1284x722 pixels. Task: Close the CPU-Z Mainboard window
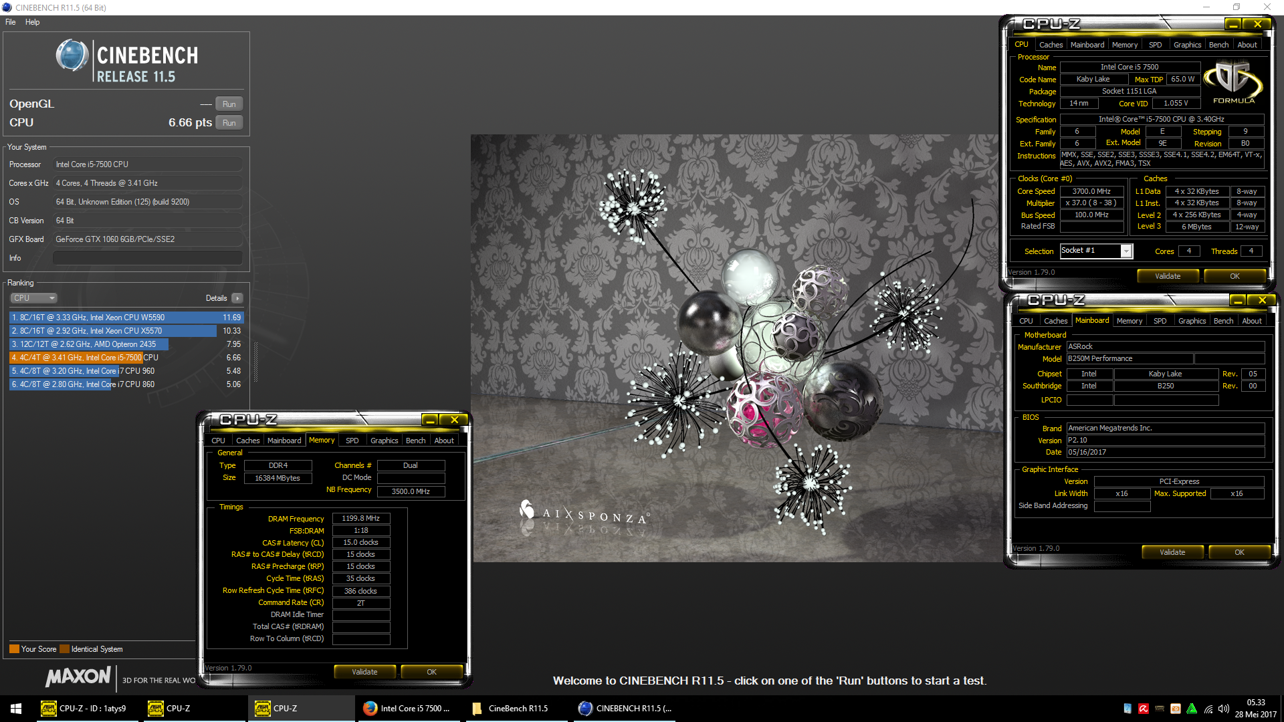(1263, 300)
